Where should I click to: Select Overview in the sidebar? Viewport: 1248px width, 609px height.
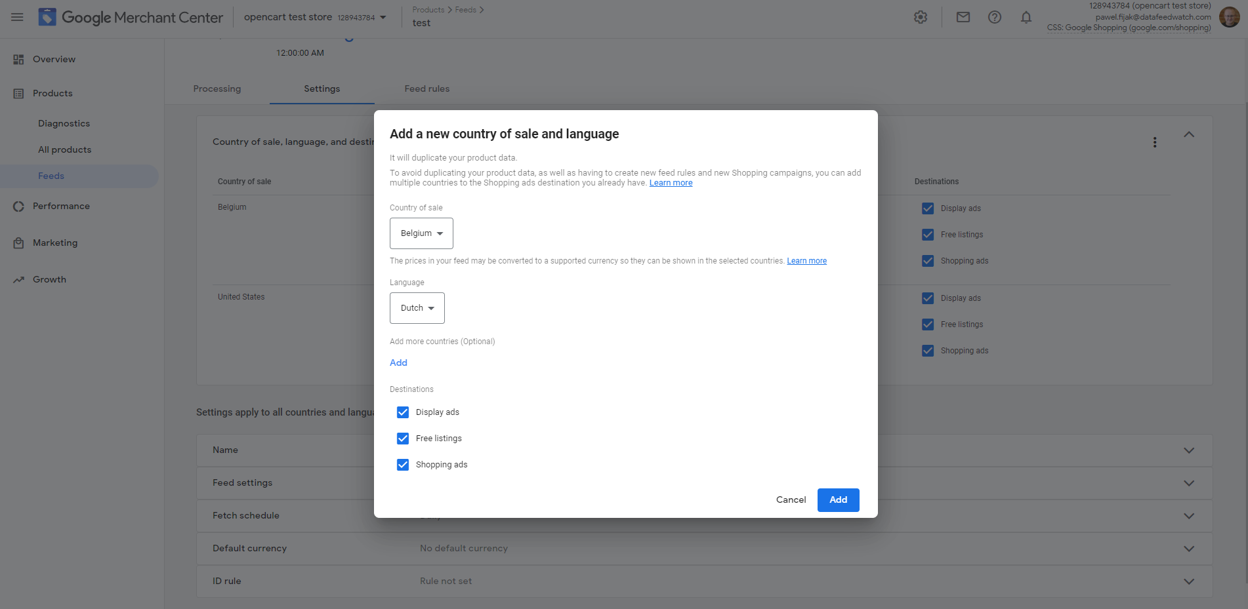[54, 59]
